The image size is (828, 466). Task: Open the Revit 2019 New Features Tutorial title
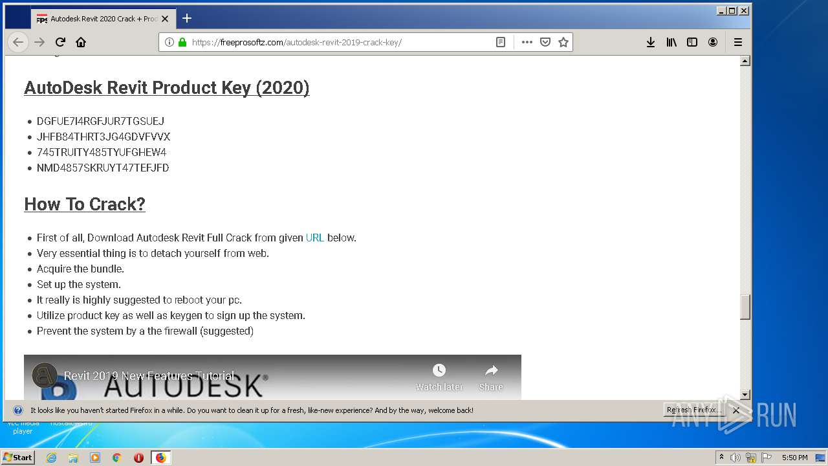(x=149, y=375)
